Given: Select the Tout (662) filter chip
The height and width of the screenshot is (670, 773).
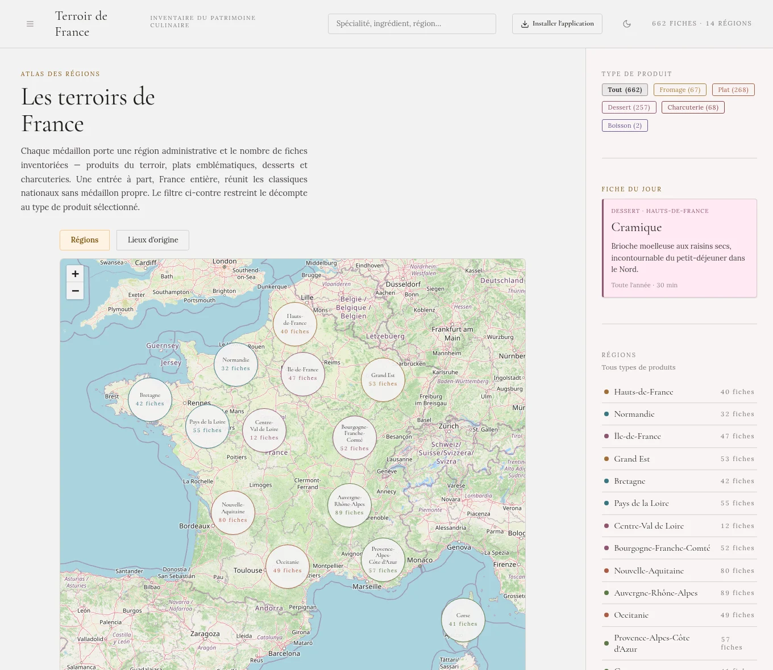Looking at the screenshot, I should [x=625, y=90].
